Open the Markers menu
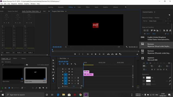Viewport: 173px width, 97px height. pos(21,4)
